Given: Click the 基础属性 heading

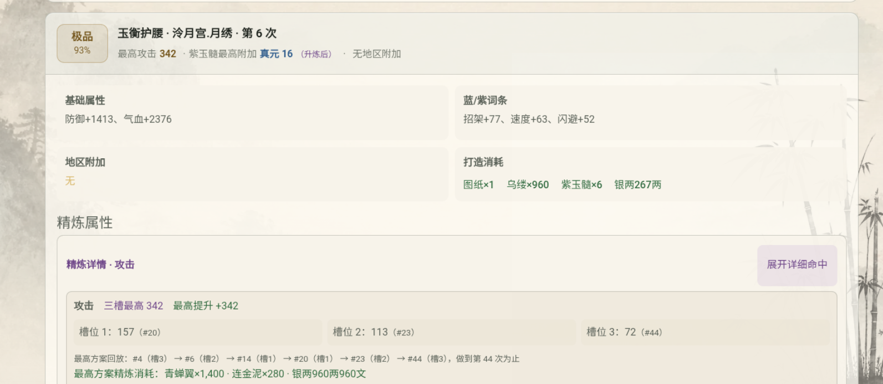Looking at the screenshot, I should [x=85, y=101].
